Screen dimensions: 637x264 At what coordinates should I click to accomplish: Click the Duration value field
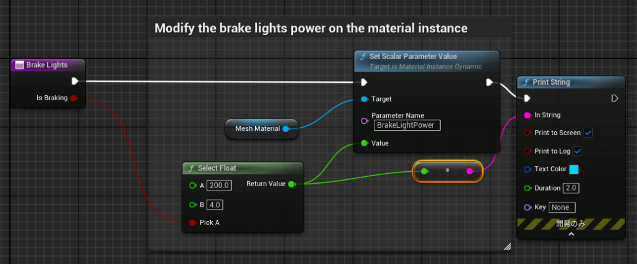click(572, 188)
